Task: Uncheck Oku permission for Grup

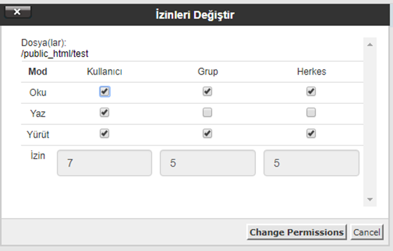Action: click(x=207, y=92)
